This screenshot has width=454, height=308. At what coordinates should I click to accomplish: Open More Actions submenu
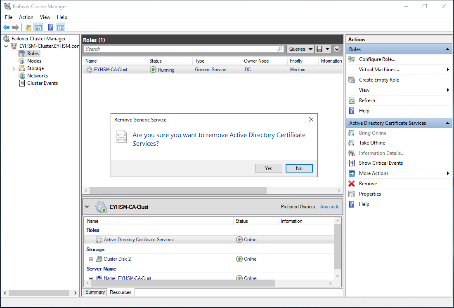(x=399, y=173)
